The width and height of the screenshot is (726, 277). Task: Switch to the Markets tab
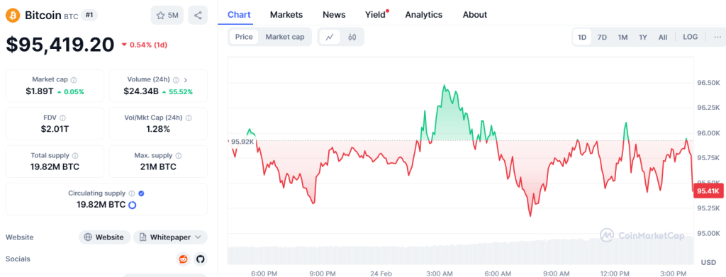(x=286, y=15)
